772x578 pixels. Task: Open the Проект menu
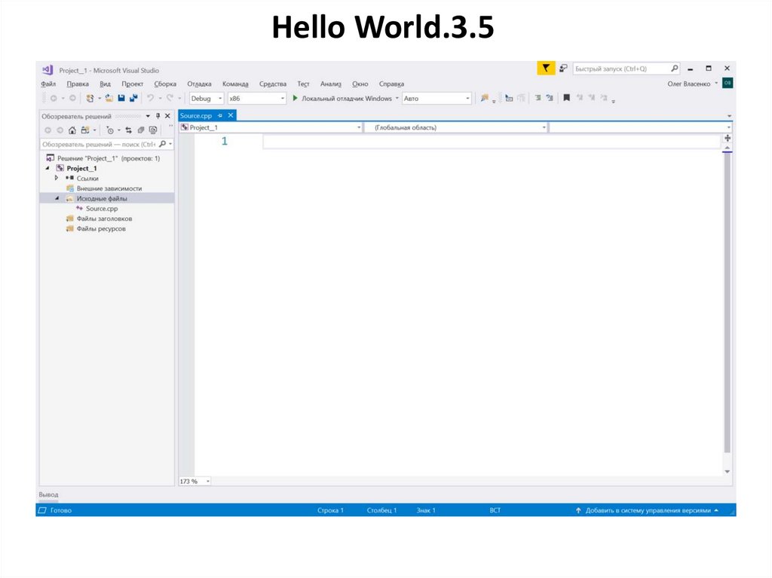pos(133,84)
